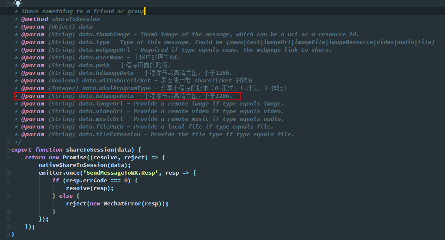Viewport: 445px width, 240px height.
Task: Click fold end marker beside final closing brace
Action: pos(8,234)
